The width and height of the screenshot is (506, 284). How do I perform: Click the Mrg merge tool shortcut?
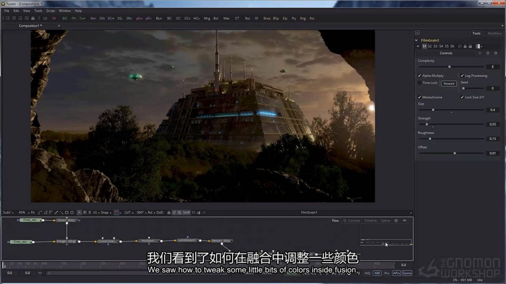click(x=207, y=18)
